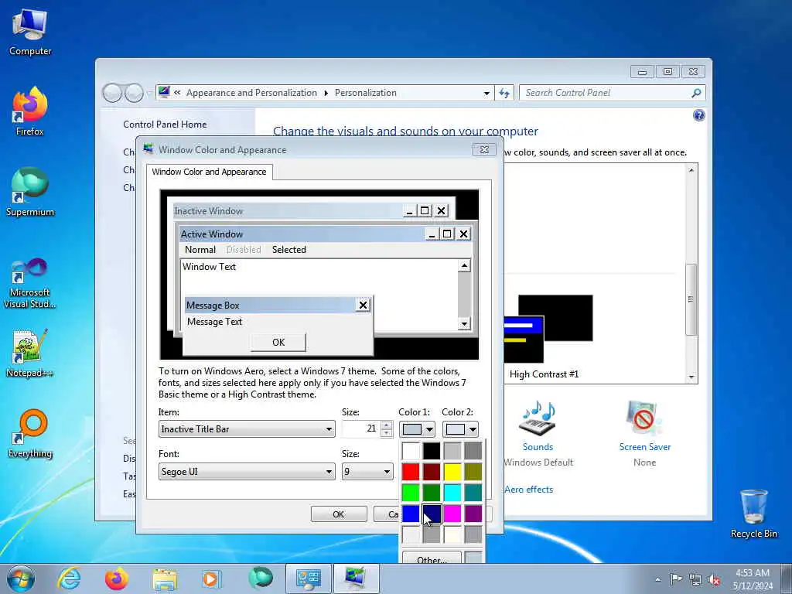792x594 pixels.
Task: Select the Supermium desktop shortcut
Action: click(x=30, y=192)
